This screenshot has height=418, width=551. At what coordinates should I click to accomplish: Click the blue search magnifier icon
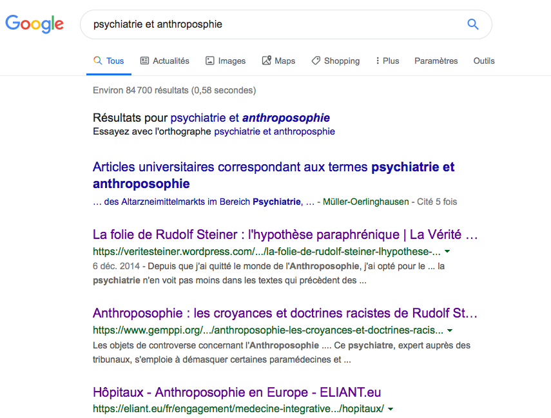[x=472, y=24]
